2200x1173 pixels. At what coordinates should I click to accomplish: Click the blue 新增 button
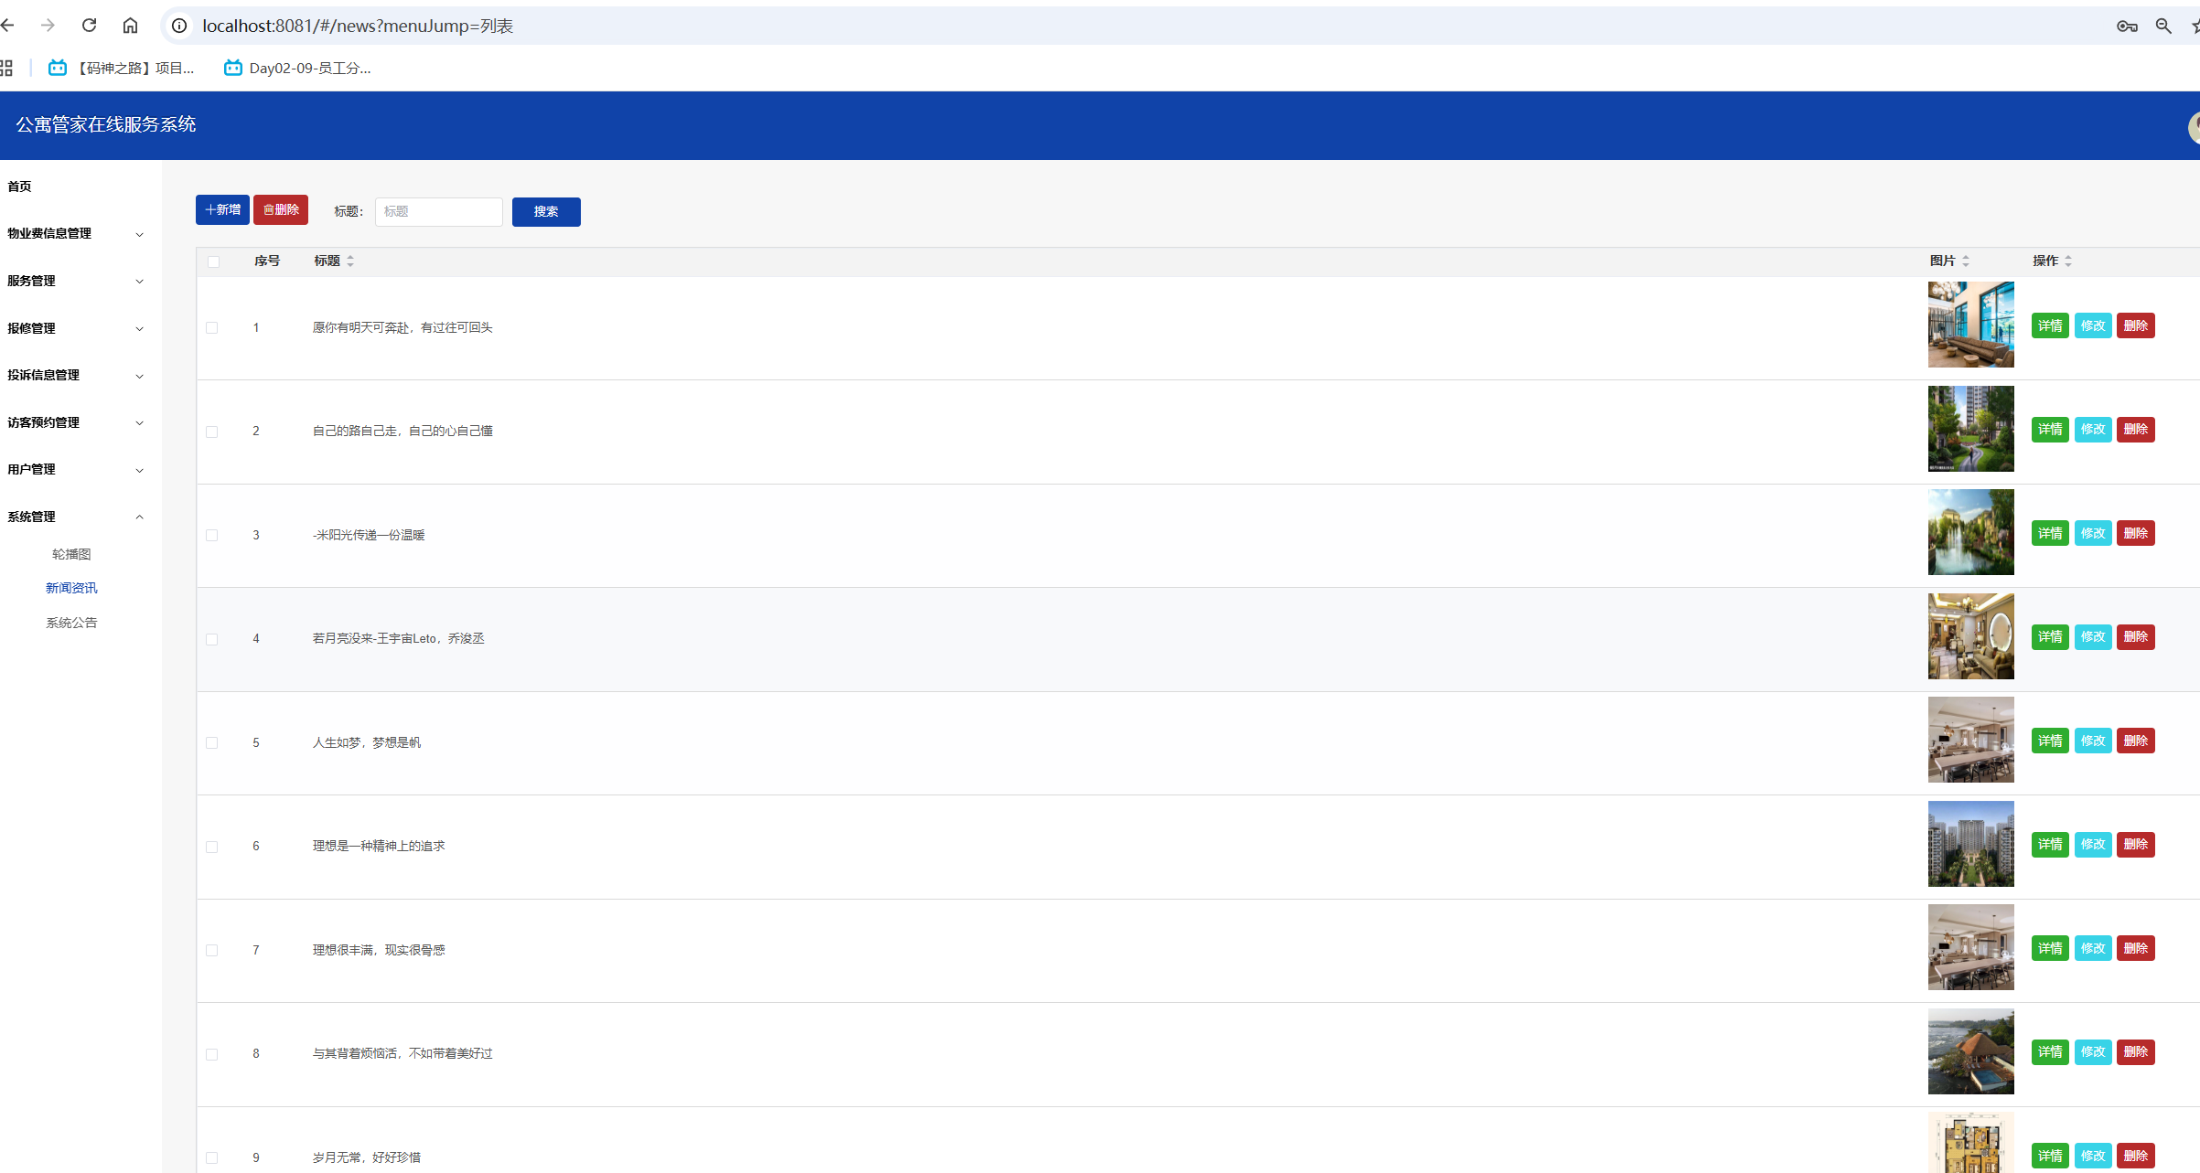(222, 209)
